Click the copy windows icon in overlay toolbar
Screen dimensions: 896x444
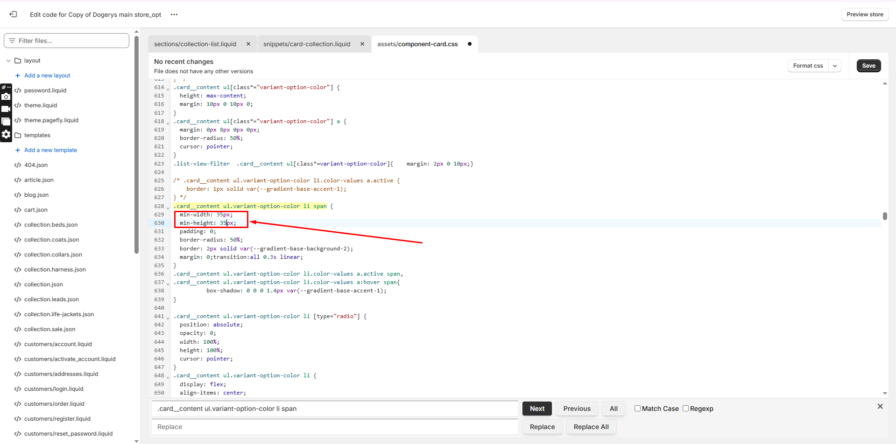(6, 121)
